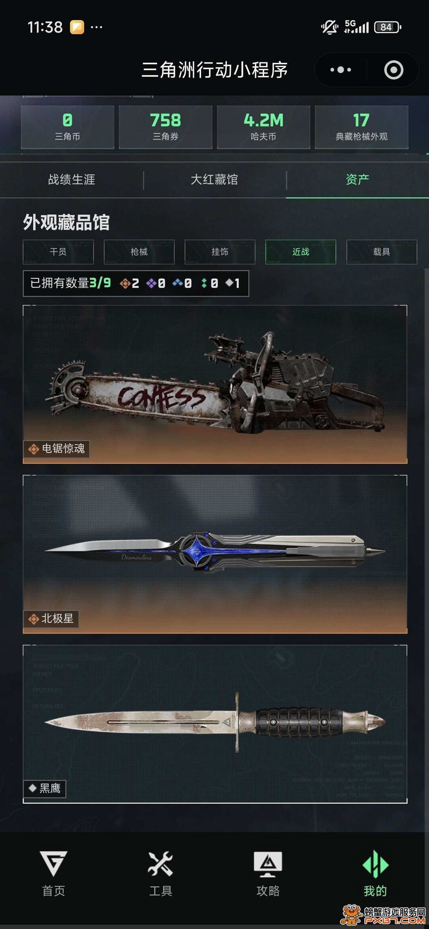This screenshot has height=929, width=429.
Task: Filter collection by 枪械
Action: tap(139, 252)
